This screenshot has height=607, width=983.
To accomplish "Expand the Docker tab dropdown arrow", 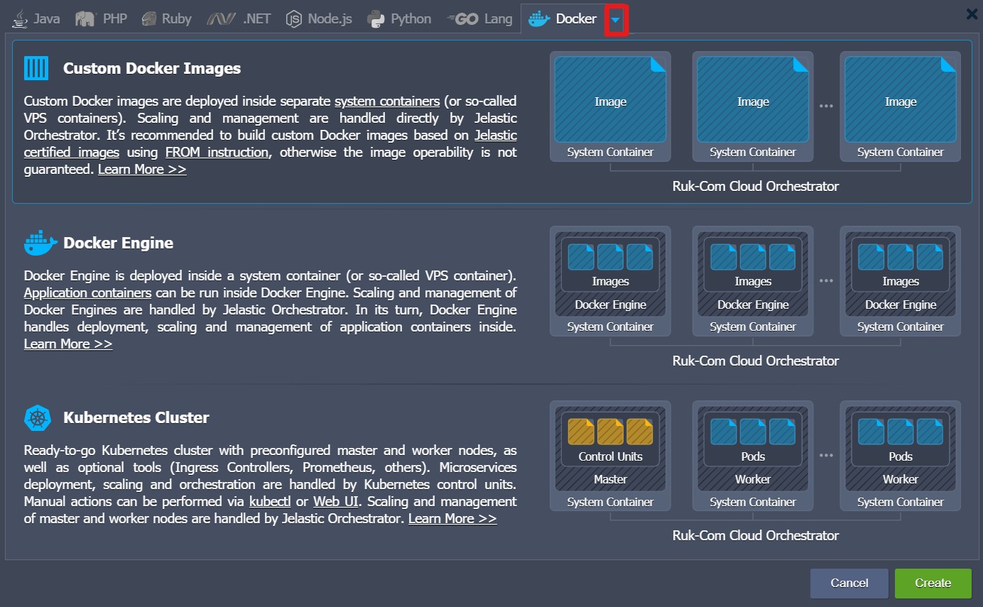I will [616, 20].
